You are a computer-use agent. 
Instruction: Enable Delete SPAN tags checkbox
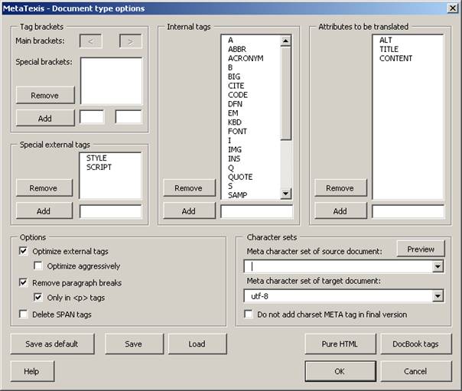pos(23,314)
